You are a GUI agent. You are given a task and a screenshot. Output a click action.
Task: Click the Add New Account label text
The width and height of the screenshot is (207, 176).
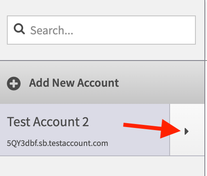tap(74, 83)
